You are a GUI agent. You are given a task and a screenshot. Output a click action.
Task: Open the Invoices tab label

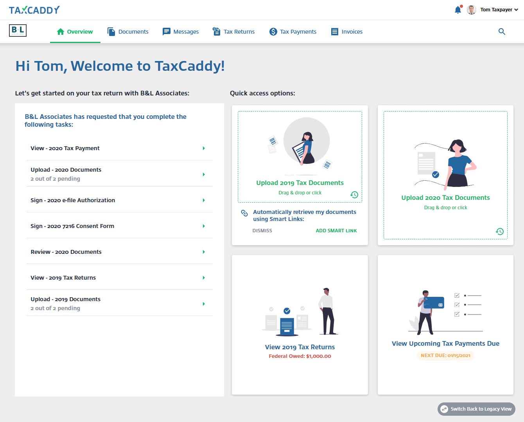(352, 32)
